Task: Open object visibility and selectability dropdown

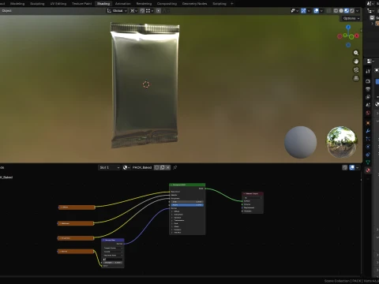Action: 295,11
